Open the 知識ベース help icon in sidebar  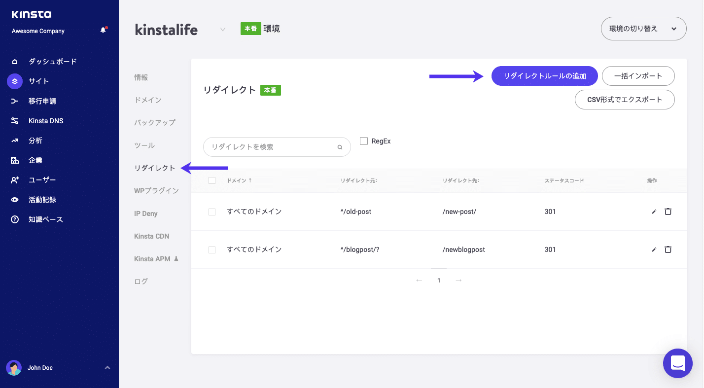14,219
